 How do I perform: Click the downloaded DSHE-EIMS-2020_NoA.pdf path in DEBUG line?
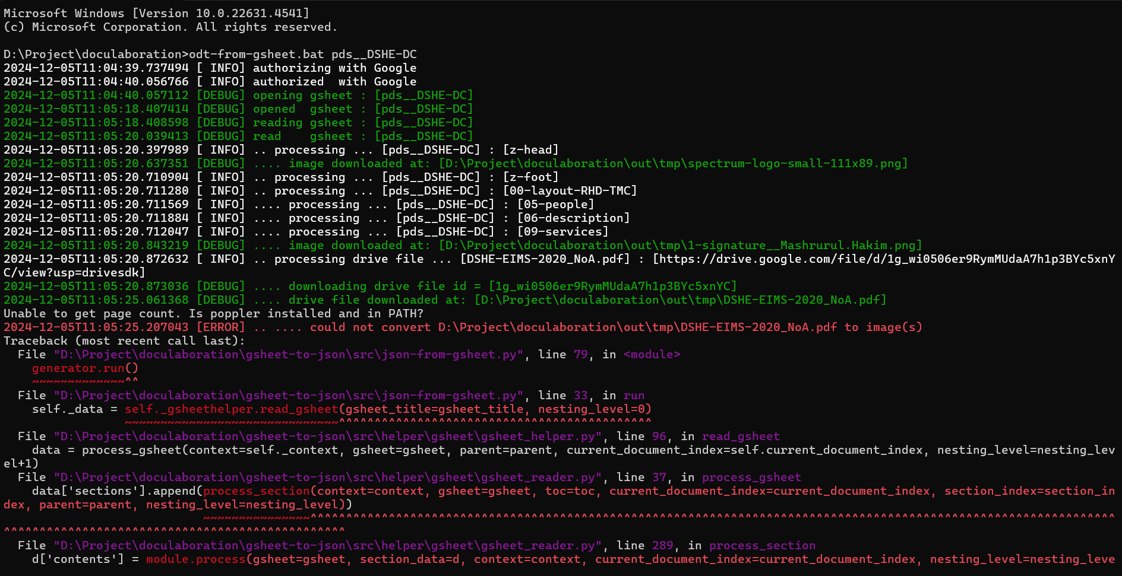tap(680, 300)
